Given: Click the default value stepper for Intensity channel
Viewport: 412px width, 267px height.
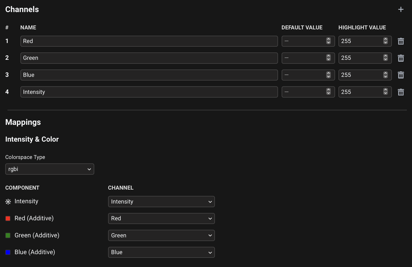Looking at the screenshot, I should coord(329,92).
